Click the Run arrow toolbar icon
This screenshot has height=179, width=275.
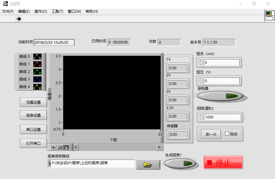[x=19, y=19]
